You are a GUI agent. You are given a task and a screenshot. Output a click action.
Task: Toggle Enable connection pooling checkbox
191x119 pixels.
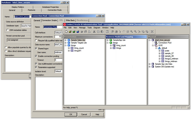[36, 56]
